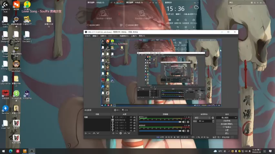Image resolution: width=275 pixels, height=154 pixels.
Task: Expand the 停止推流 button dropdown arrow
Action: click(x=235, y=118)
